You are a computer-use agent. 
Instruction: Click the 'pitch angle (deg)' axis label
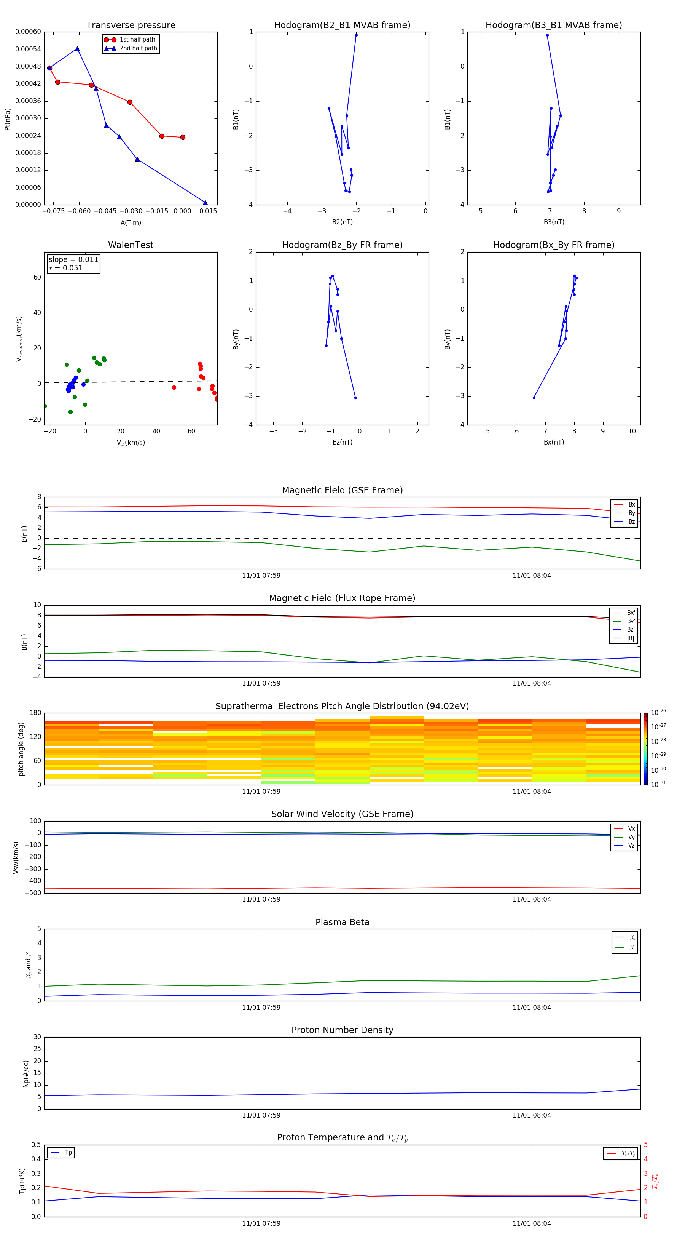[x=21, y=749]
